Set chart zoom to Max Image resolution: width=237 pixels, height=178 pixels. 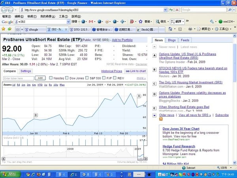pyautogui.click(x=62, y=85)
